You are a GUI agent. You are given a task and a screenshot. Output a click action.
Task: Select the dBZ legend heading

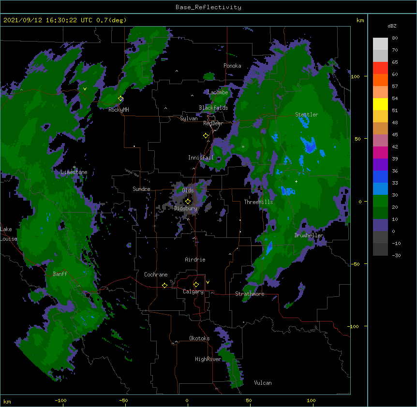[x=392, y=26]
